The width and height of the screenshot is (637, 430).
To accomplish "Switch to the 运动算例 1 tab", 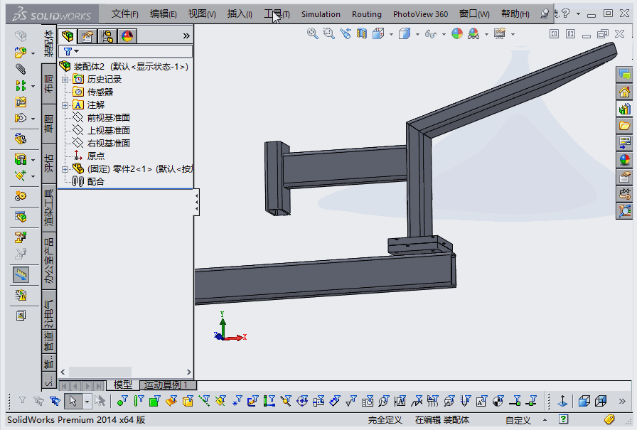I will (x=168, y=385).
